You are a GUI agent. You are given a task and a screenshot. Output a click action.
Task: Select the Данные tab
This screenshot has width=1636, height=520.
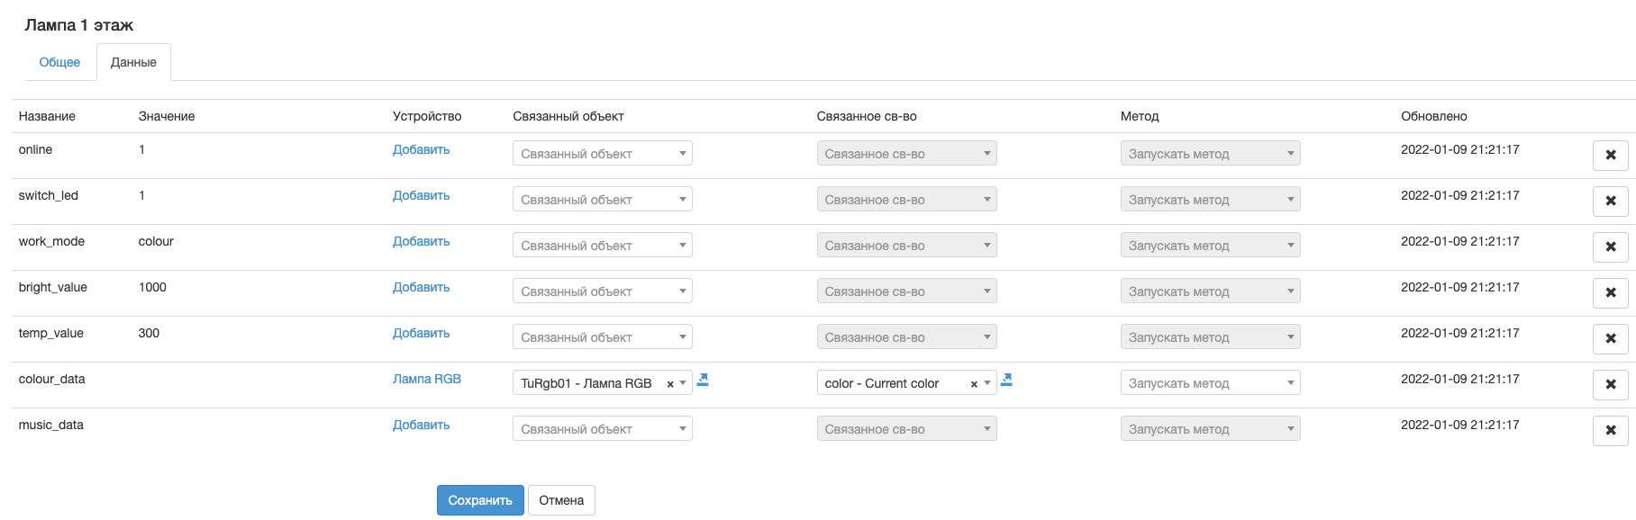[x=133, y=62]
